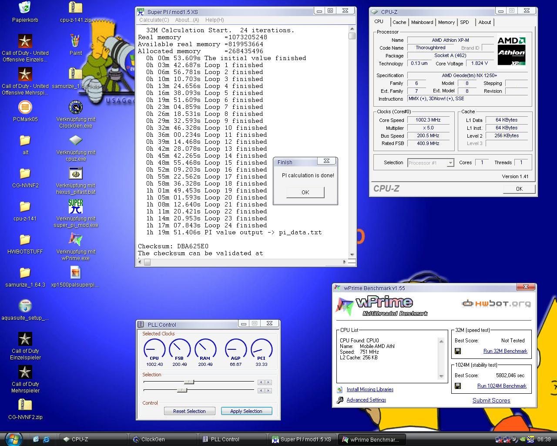Switch to the About tab in CPU-Z

(485, 22)
